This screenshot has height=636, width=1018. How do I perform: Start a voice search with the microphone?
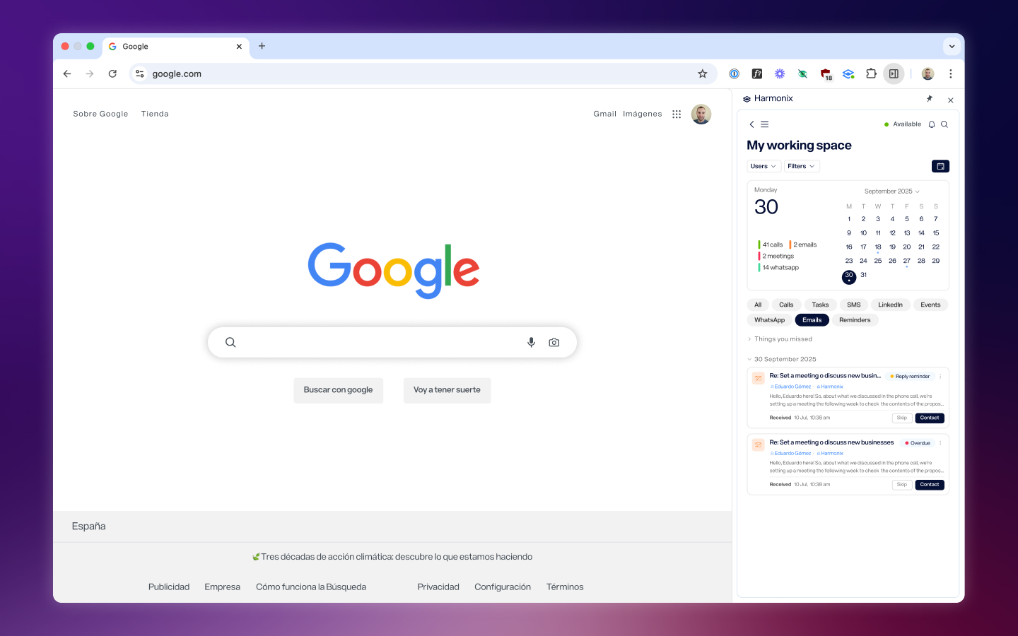pos(531,342)
